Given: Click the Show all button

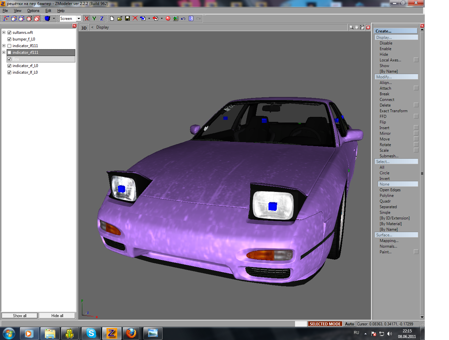Looking at the screenshot, I should [20, 316].
